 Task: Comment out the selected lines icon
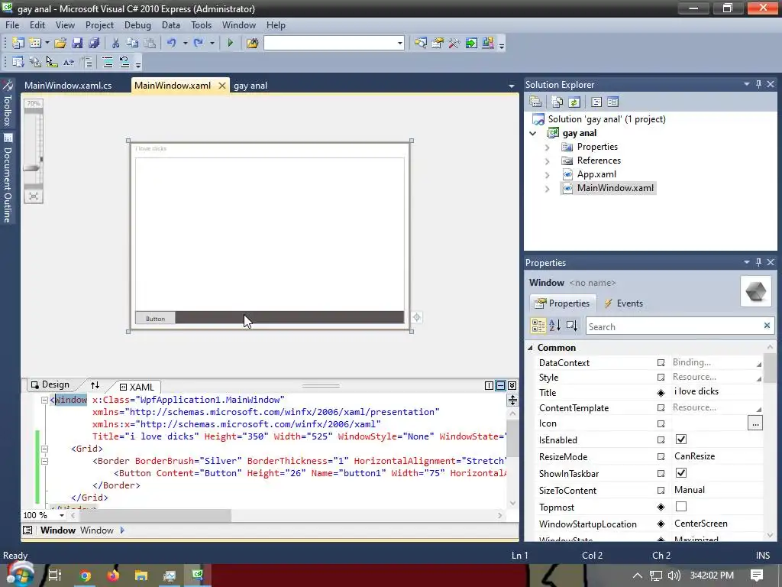(107, 62)
